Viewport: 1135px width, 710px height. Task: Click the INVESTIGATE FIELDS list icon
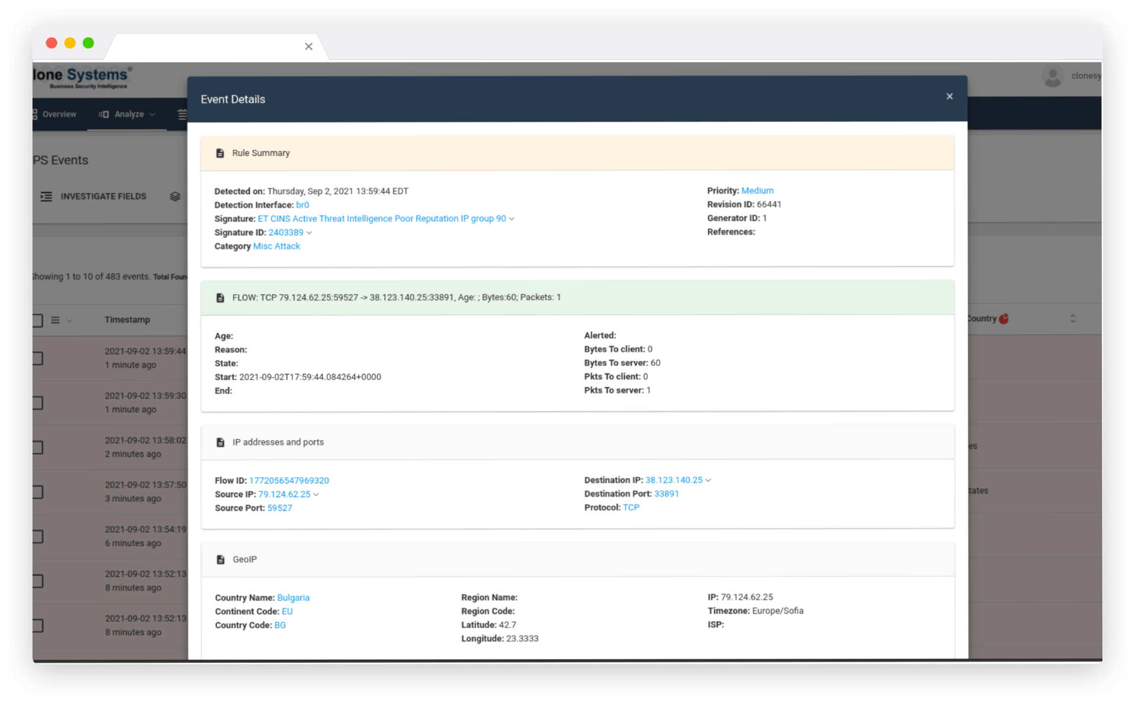46,196
